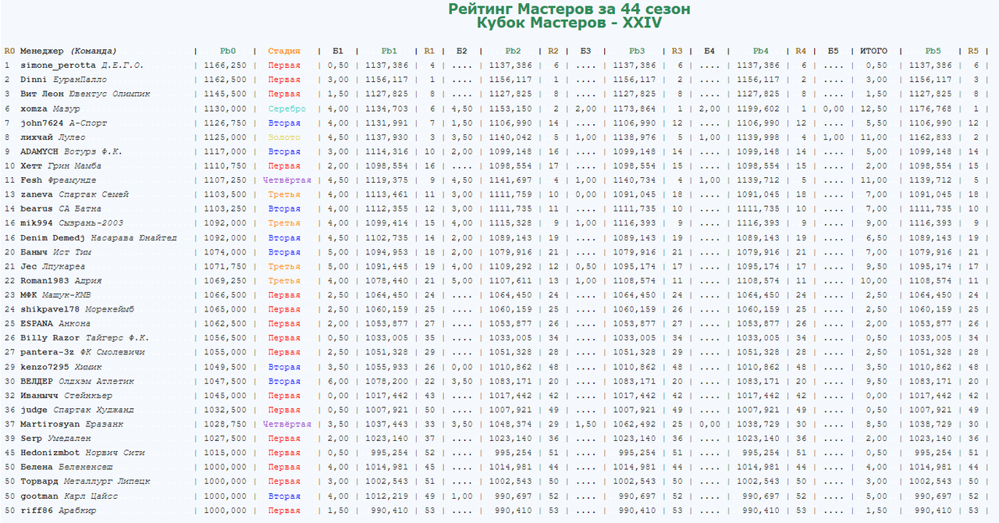Select manager Hedonizmbot
999x523 pixels.
51,453
